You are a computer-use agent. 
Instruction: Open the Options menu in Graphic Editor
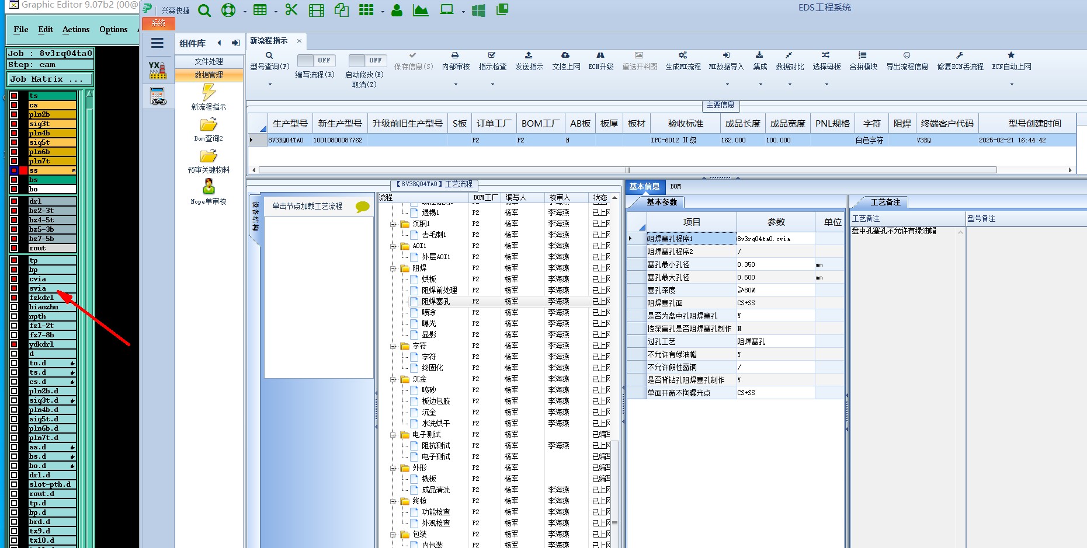point(113,29)
